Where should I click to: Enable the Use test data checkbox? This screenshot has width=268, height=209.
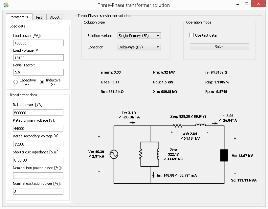(191, 35)
